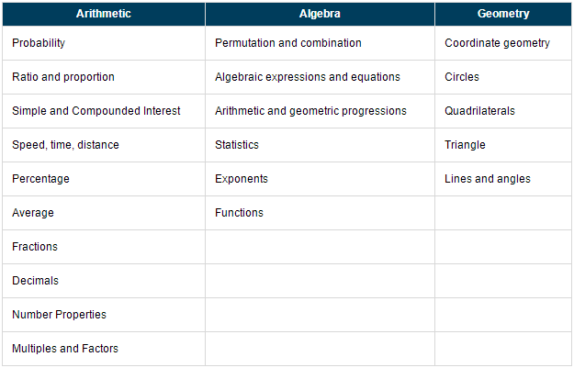Click the Algebra column header
574x368 pixels.
tap(320, 14)
